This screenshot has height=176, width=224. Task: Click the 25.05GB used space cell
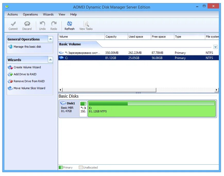coord(134,58)
